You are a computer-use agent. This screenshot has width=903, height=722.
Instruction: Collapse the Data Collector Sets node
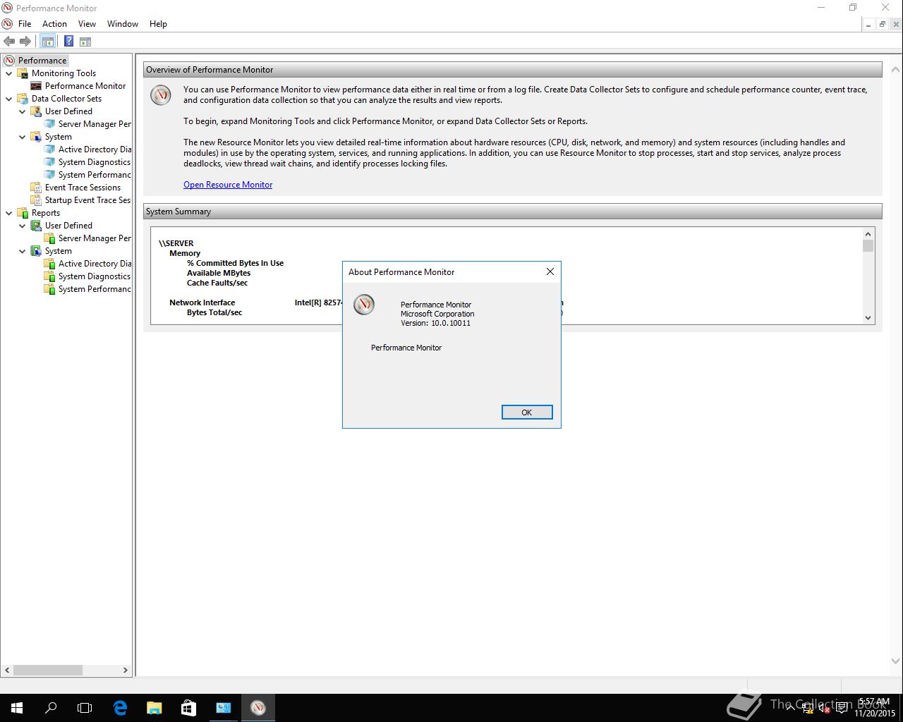(9, 99)
